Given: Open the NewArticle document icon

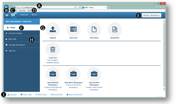Looking at the screenshot, I should [x=115, y=29].
